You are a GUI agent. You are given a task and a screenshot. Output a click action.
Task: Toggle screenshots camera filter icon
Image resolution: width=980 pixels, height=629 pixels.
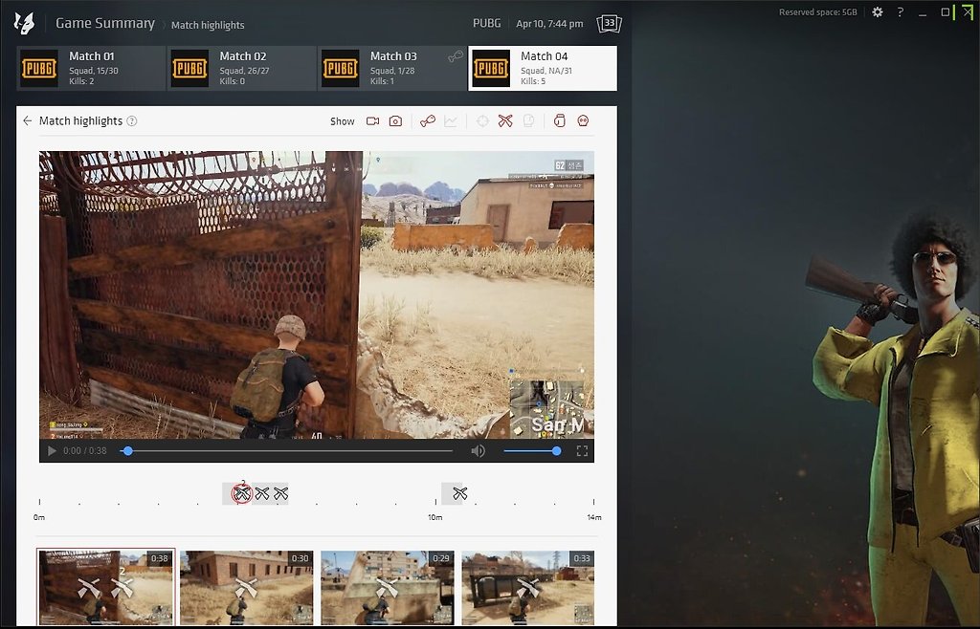click(x=395, y=121)
